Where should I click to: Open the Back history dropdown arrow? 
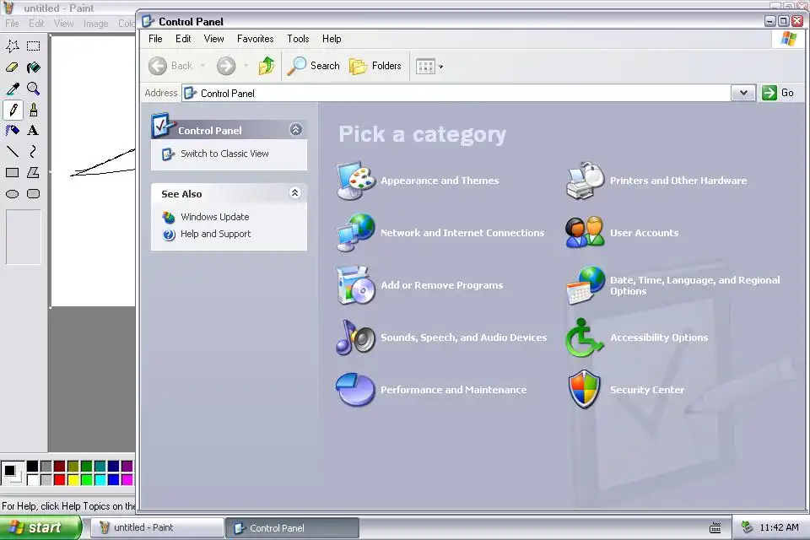pos(203,66)
